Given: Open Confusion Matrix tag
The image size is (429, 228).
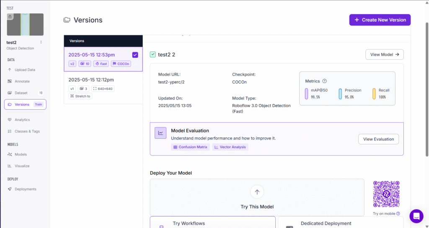Looking at the screenshot, I should (191, 147).
